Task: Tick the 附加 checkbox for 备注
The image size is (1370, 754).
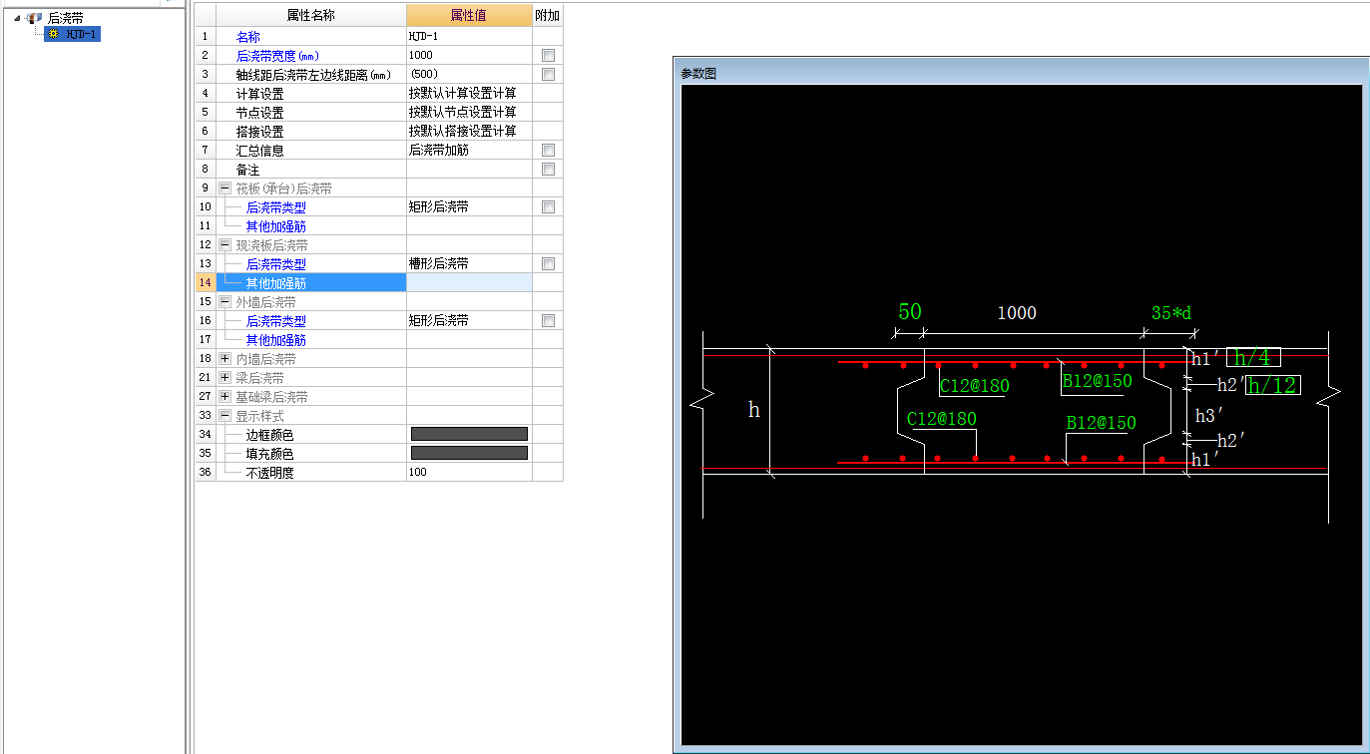Action: [548, 169]
